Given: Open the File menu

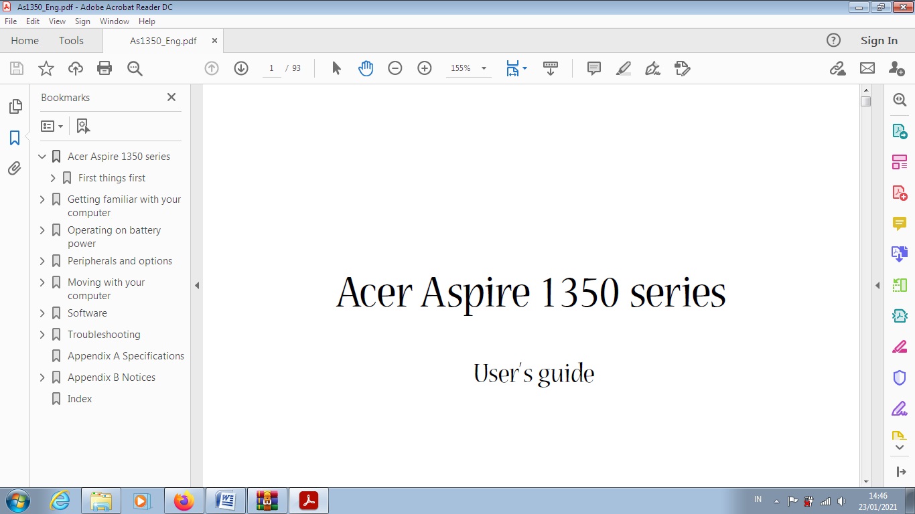Looking at the screenshot, I should click(x=11, y=21).
